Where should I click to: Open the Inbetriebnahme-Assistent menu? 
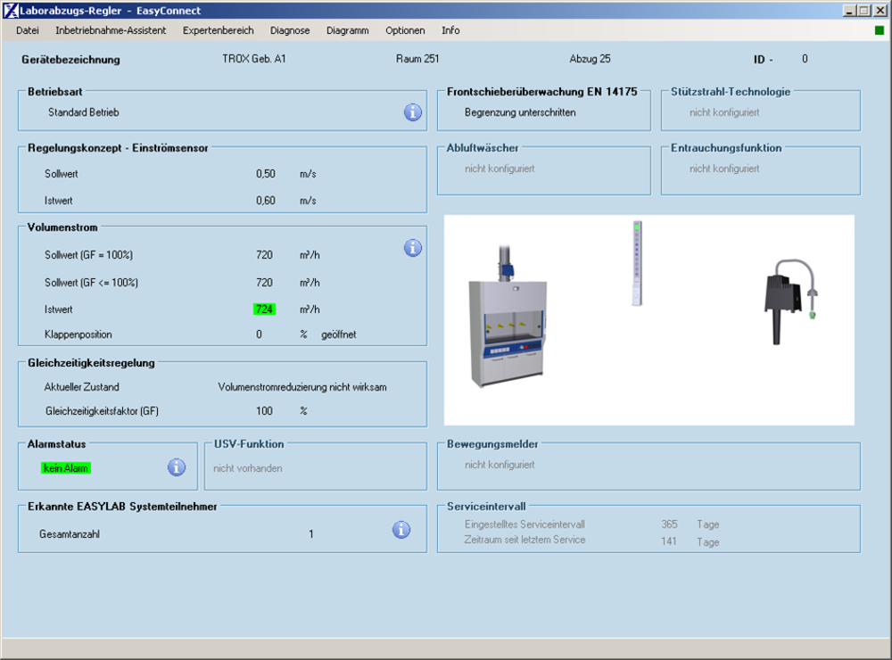click(111, 30)
